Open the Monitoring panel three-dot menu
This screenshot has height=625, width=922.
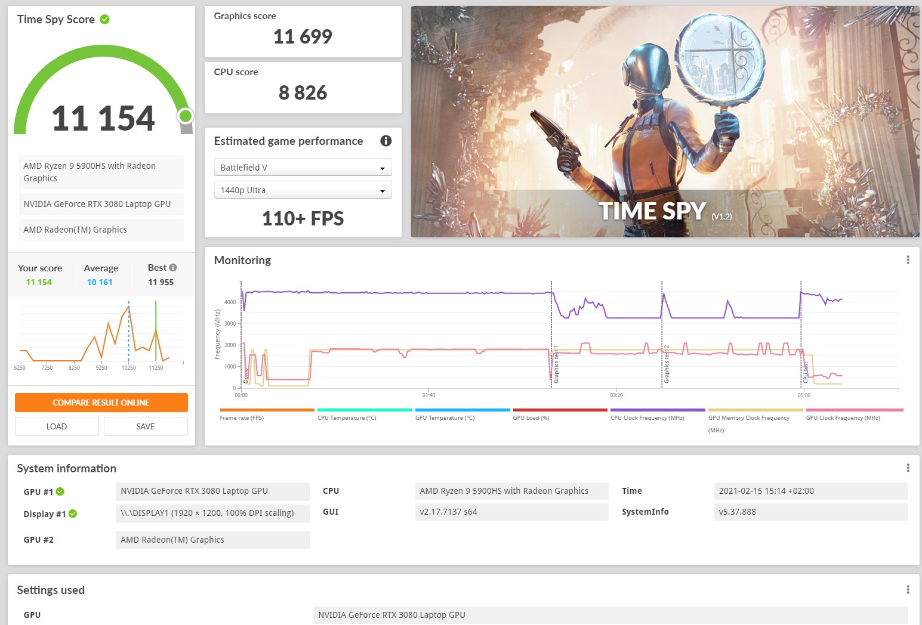point(908,260)
